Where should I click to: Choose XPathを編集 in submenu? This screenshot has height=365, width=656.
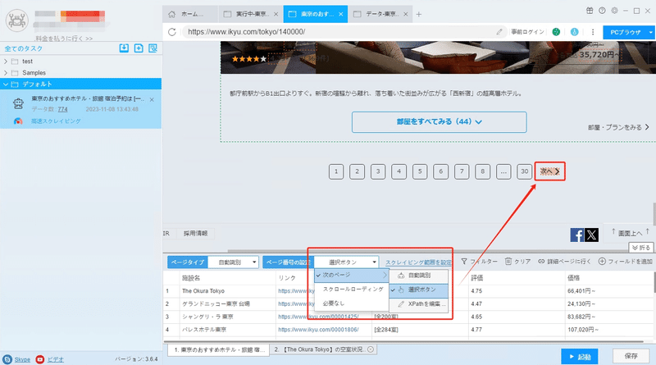pos(419,303)
